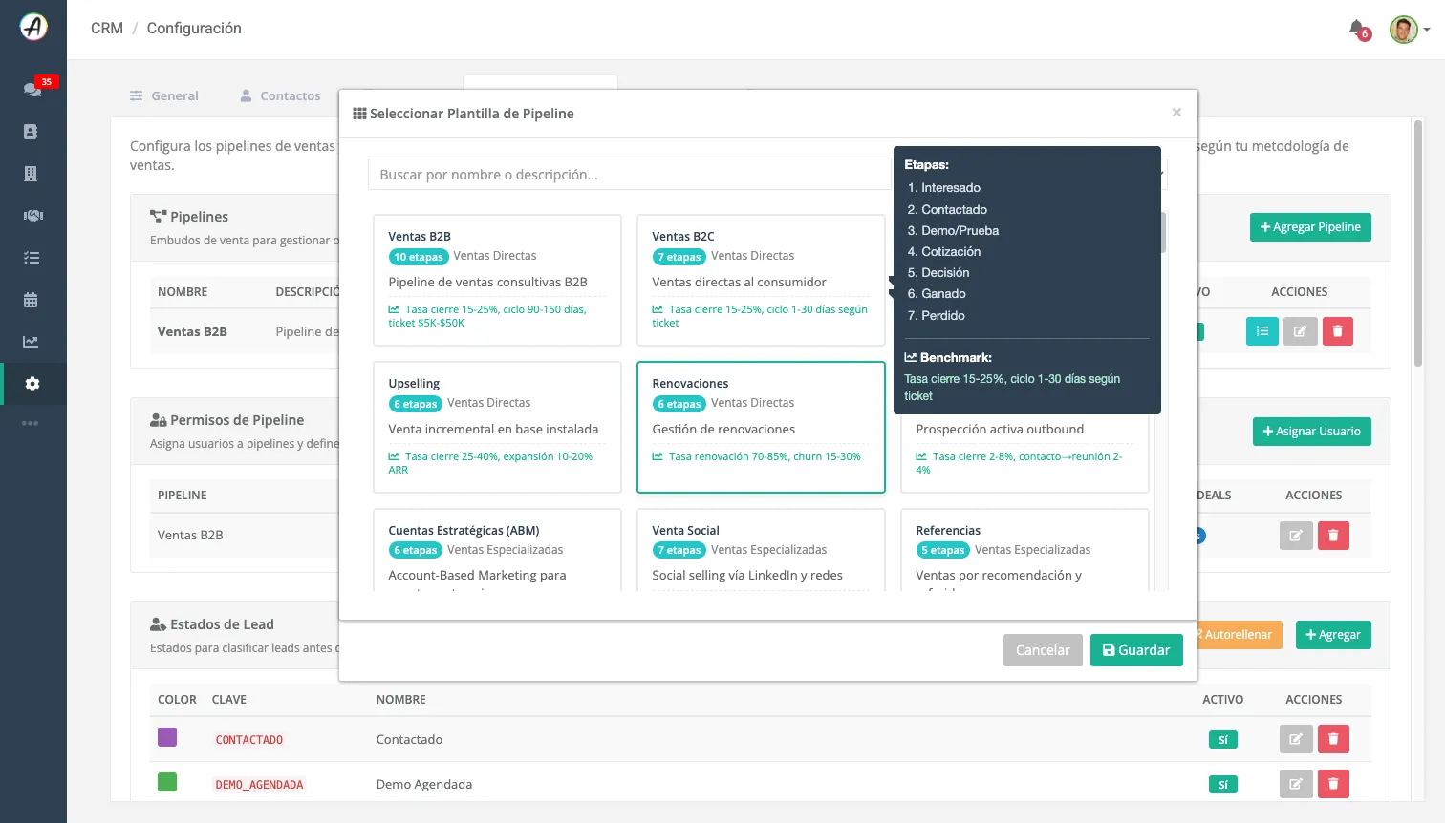
Task: Edit the Ventas B2B pipeline
Action: click(x=1300, y=331)
